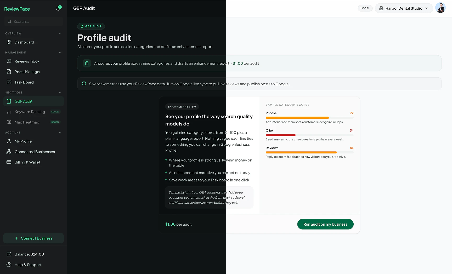
Task: Go to Reviews Inbox
Action: pos(33,61)
